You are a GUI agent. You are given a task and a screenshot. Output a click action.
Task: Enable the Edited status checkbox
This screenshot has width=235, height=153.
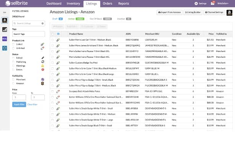click(13, 58)
